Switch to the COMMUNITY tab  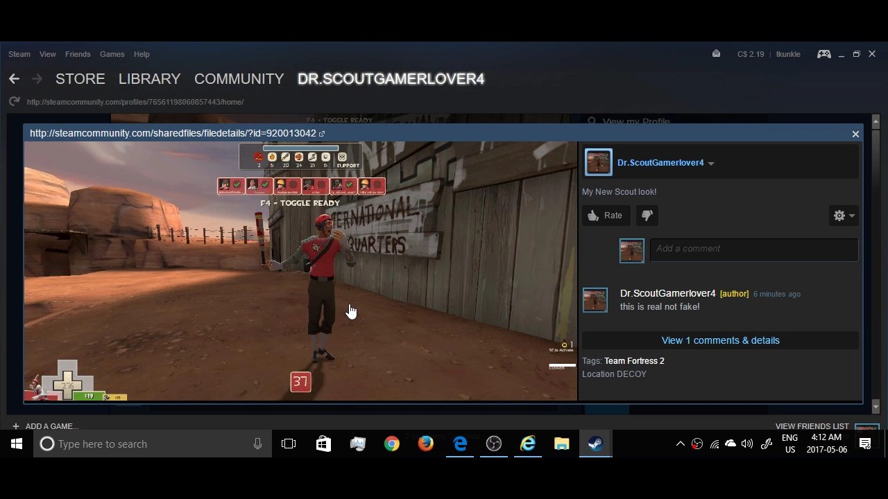[239, 79]
